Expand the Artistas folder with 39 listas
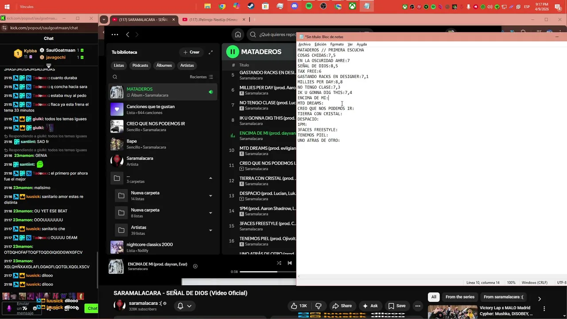 (x=210, y=230)
